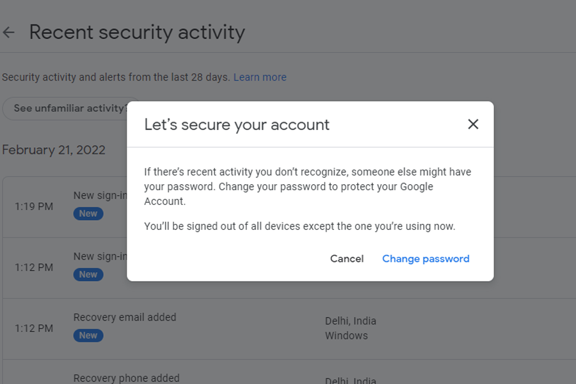Viewport: 576px width, 384px height.
Task: Click the Let's secure your account title
Action: click(x=237, y=124)
